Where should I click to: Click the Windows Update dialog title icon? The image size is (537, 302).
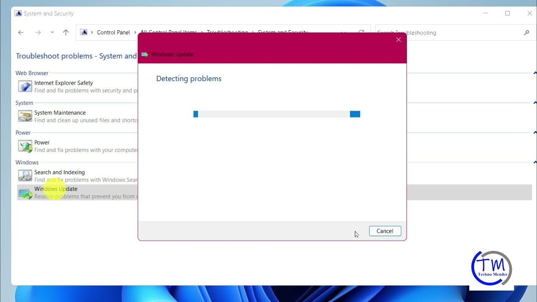145,55
